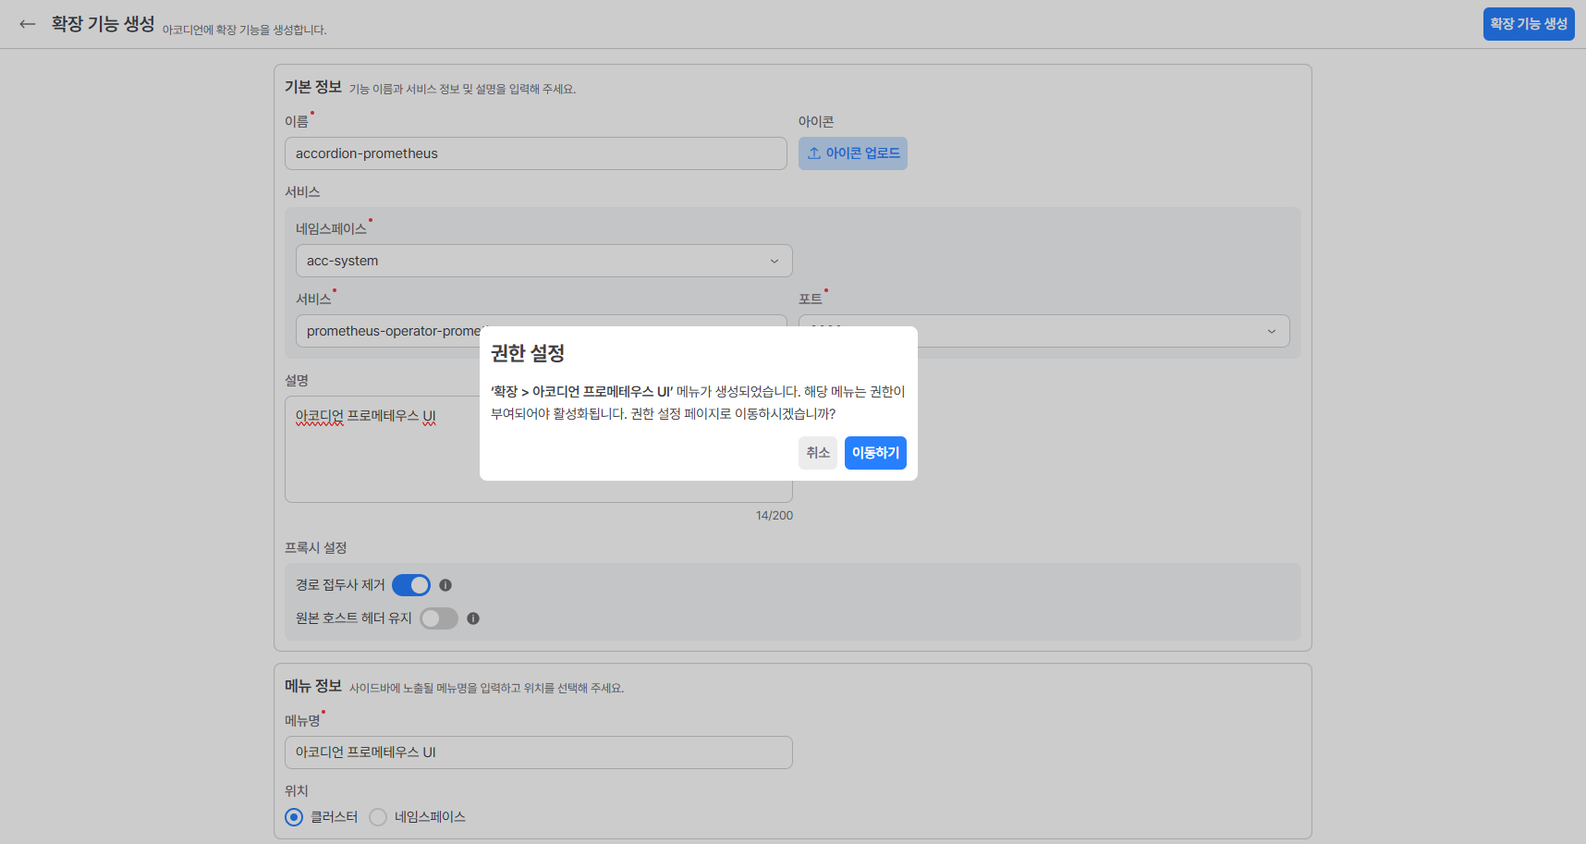Viewport: 1586px width, 844px height.
Task: Click the 아이콘 업로드 button
Action: click(853, 153)
